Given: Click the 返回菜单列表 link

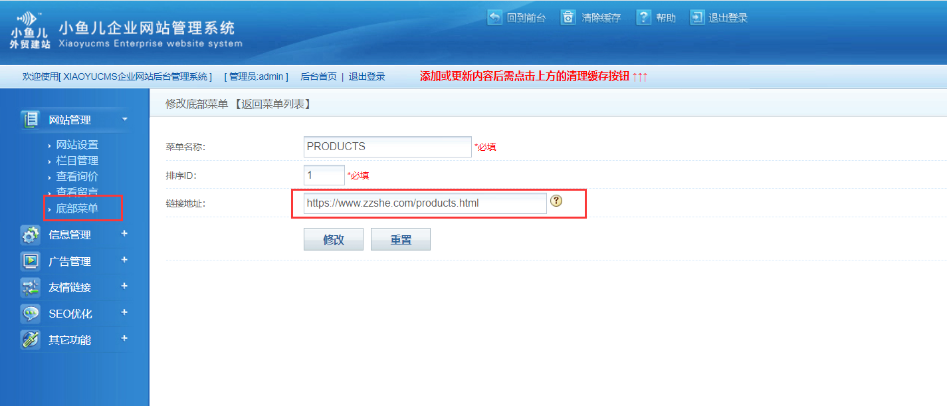Looking at the screenshot, I should [272, 104].
